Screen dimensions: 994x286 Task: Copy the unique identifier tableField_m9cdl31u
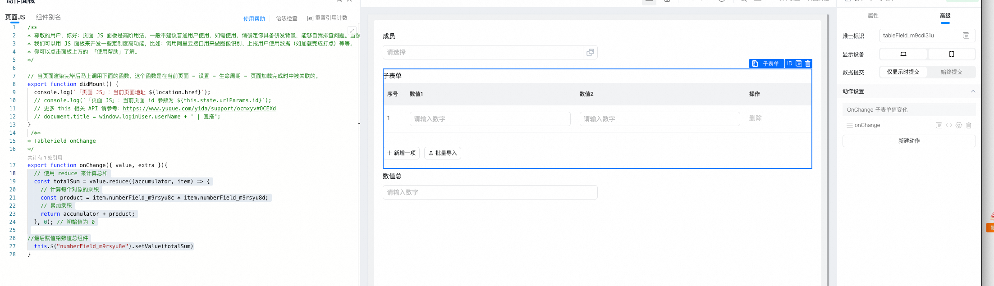(x=966, y=36)
